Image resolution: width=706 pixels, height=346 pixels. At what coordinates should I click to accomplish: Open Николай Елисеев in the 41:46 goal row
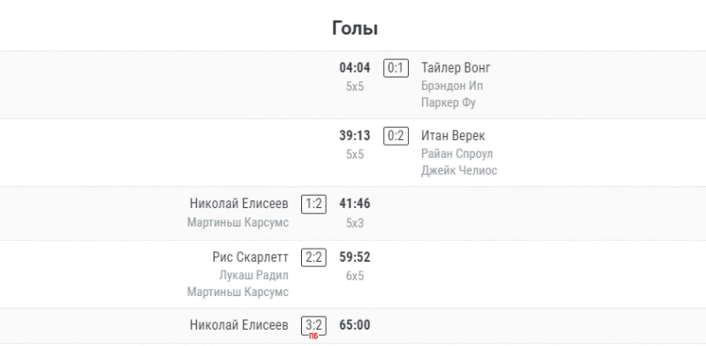239,204
